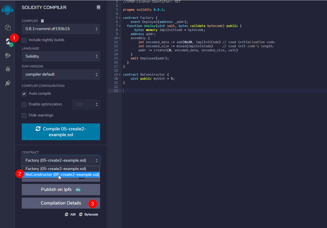Open the compiler documentation book icon
Screen dimensions: 327x228
[x=98, y=7]
